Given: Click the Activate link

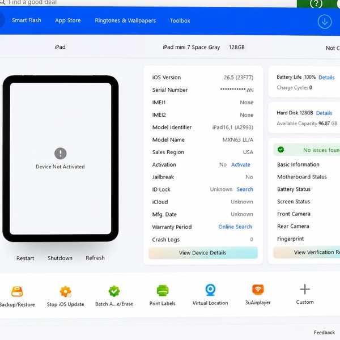Looking at the screenshot, I should coord(240,164).
